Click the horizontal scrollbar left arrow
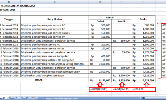 pos(143,98)
